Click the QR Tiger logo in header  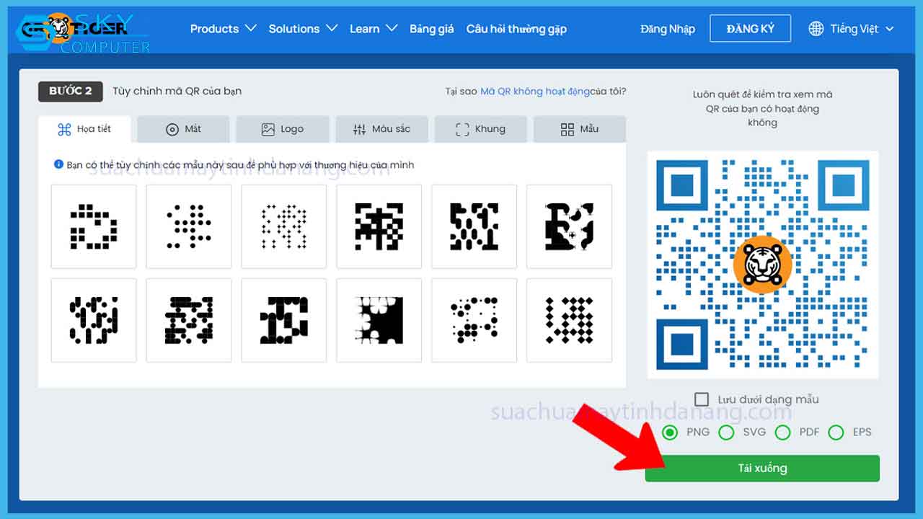[x=74, y=29]
